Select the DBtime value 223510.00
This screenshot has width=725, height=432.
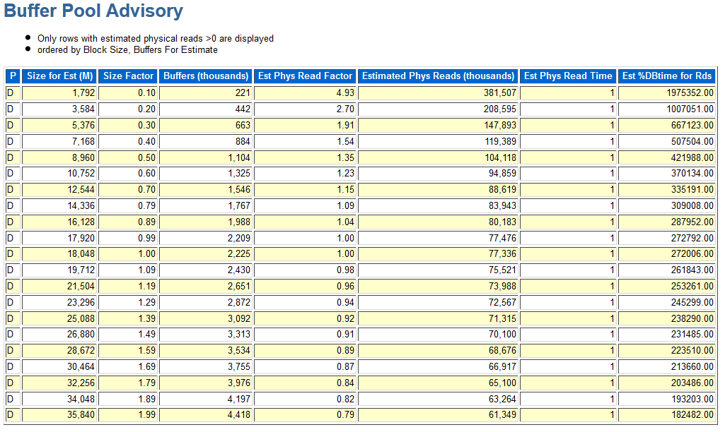667,350
